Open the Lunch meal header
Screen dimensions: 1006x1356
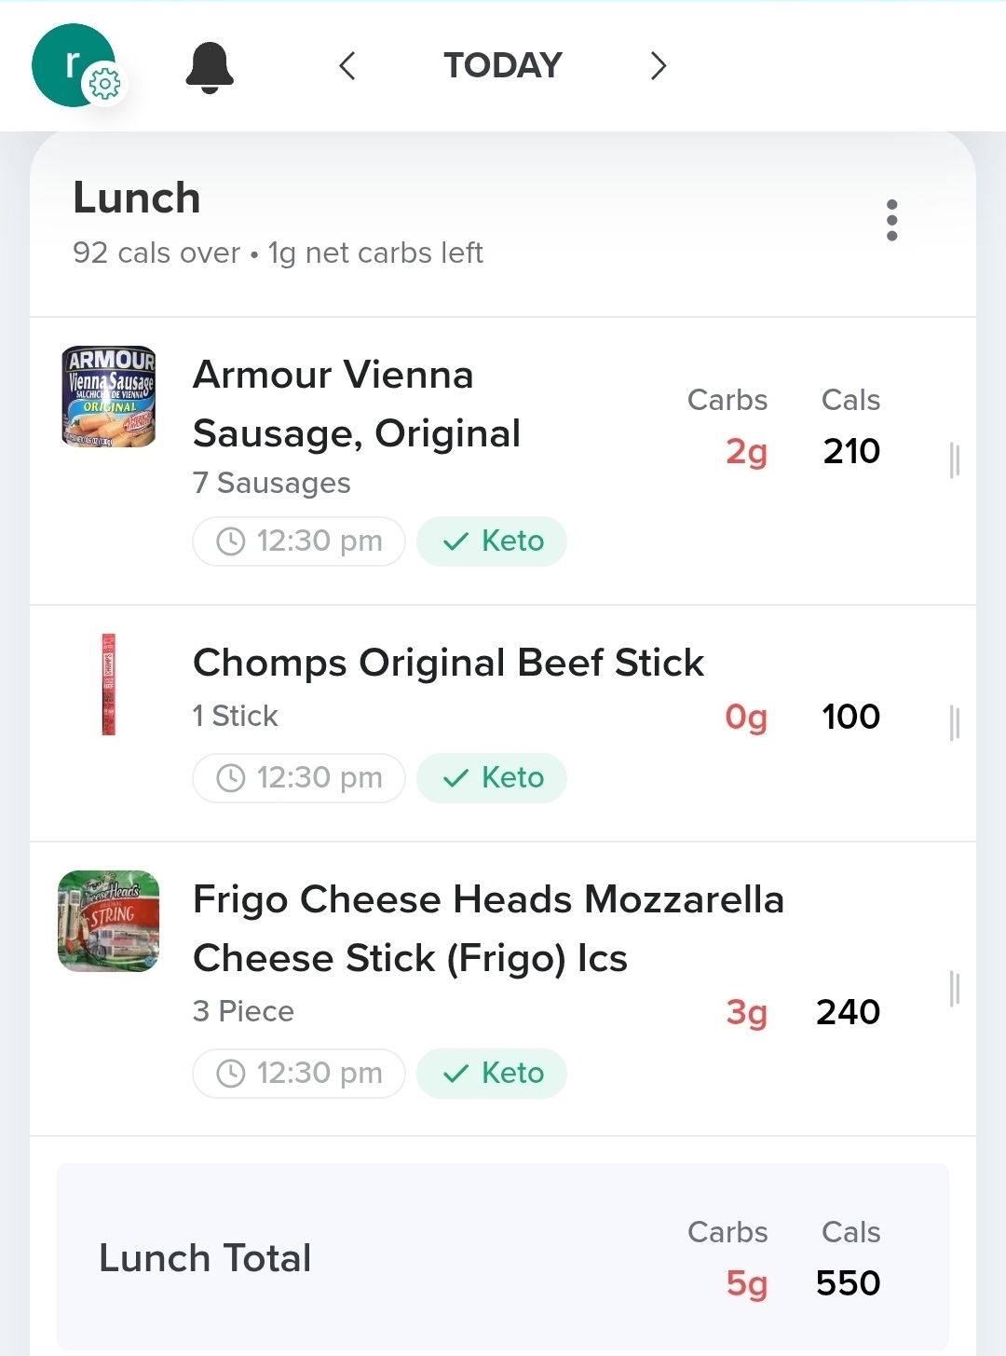click(137, 199)
